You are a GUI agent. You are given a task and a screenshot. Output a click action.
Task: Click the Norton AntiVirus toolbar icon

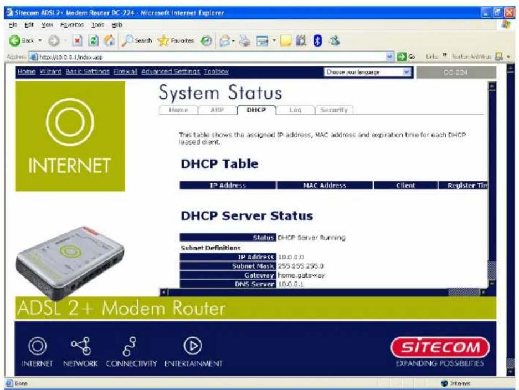click(499, 57)
